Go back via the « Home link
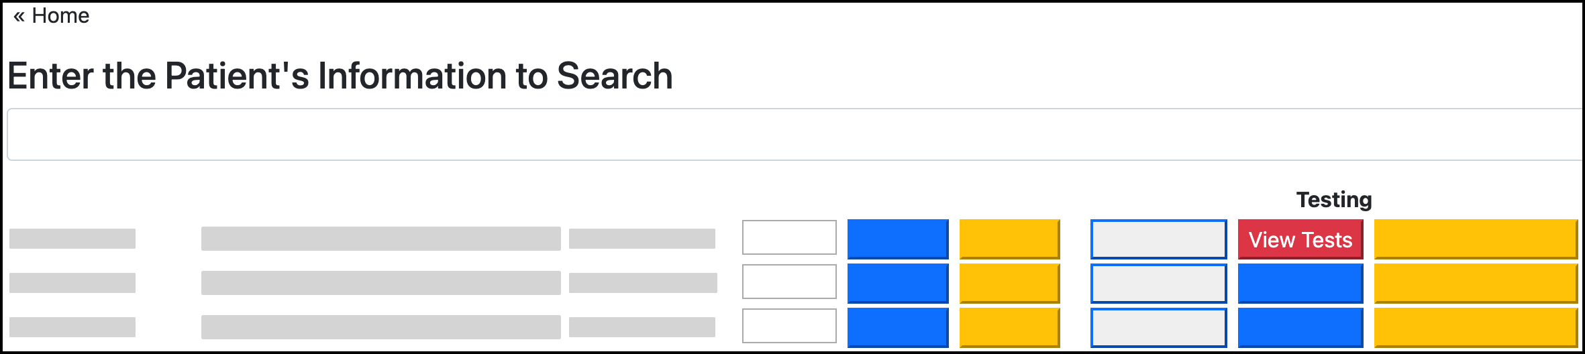The image size is (1585, 354). [52, 16]
